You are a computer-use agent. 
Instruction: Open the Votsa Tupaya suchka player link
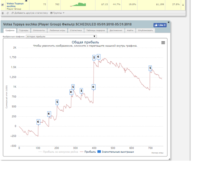(x=15, y=5)
